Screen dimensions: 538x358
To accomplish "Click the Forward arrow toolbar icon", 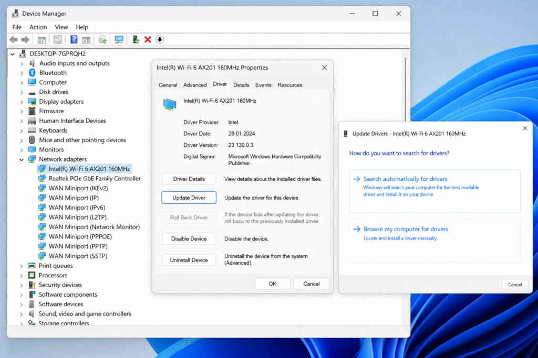I will coord(25,40).
